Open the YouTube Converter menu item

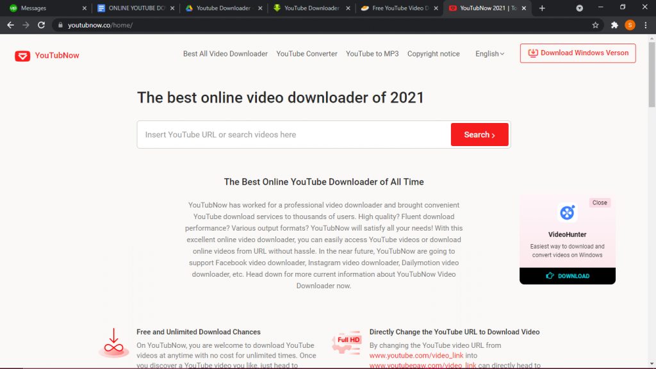pos(307,54)
